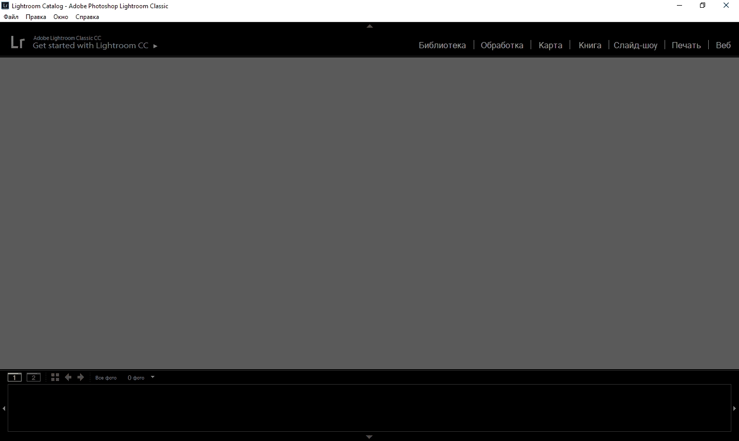Switch to the Веб module
The width and height of the screenshot is (739, 441).
coord(723,45)
